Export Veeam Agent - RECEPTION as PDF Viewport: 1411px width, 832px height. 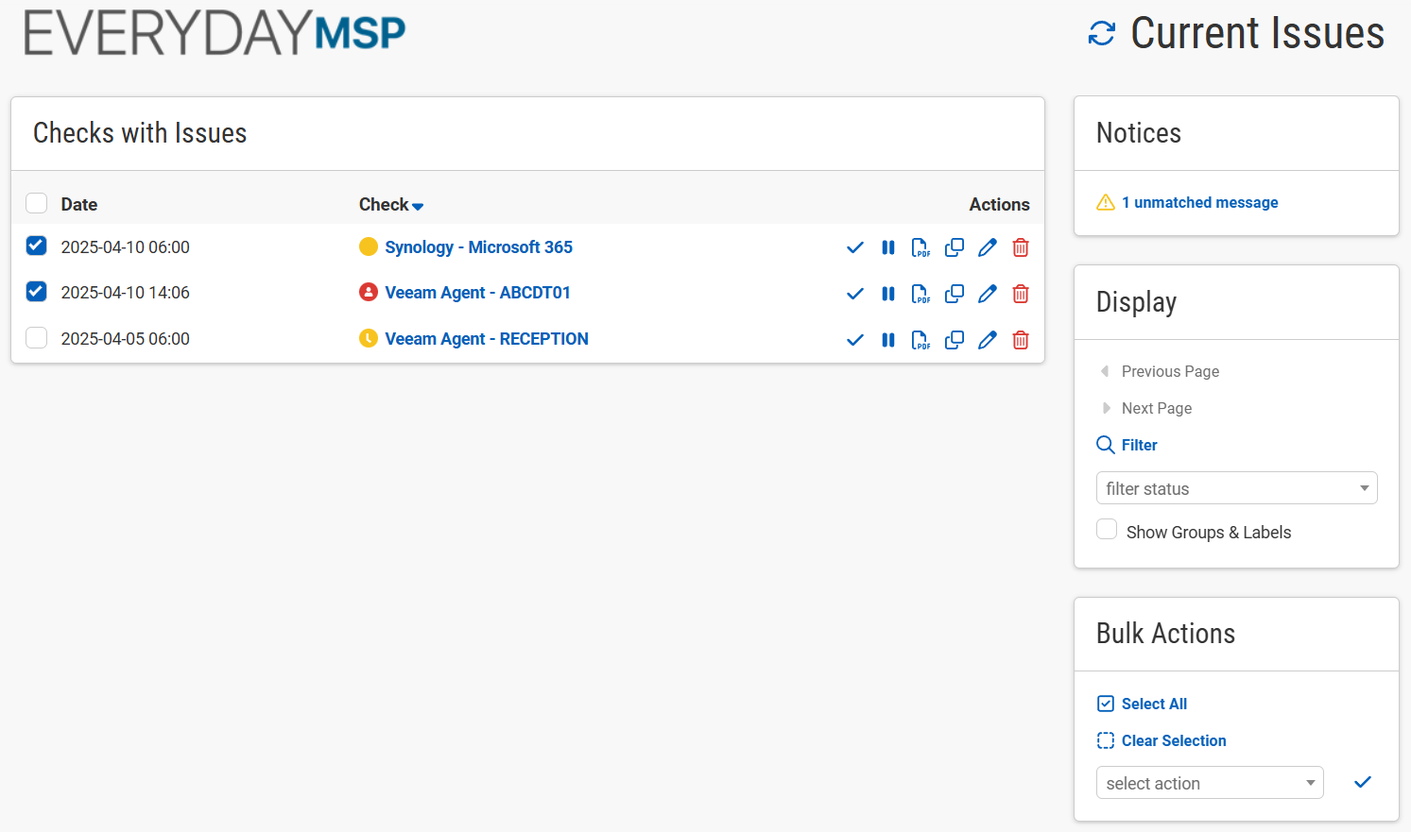pos(920,340)
